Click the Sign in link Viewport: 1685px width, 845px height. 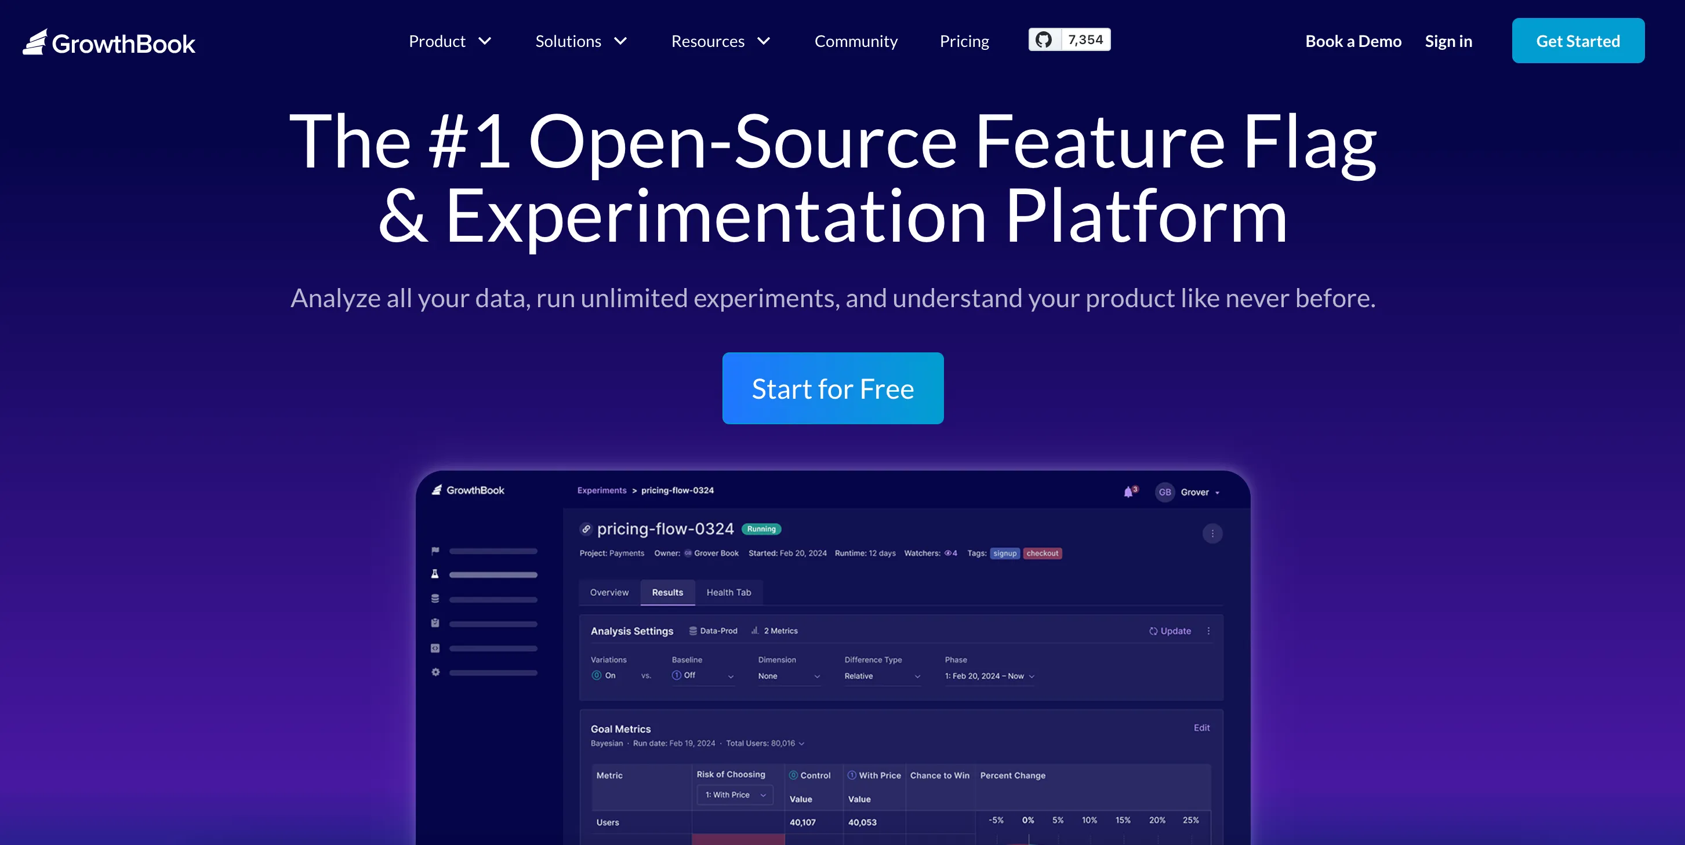tap(1448, 41)
